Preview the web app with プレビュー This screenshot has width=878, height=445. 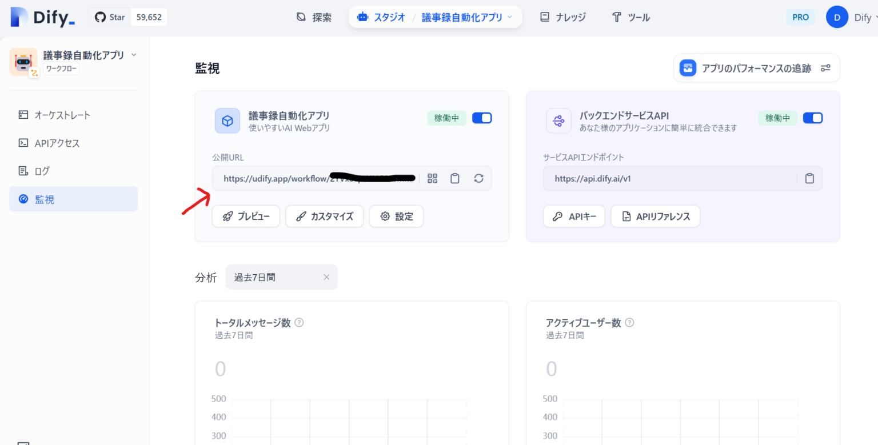(x=246, y=216)
